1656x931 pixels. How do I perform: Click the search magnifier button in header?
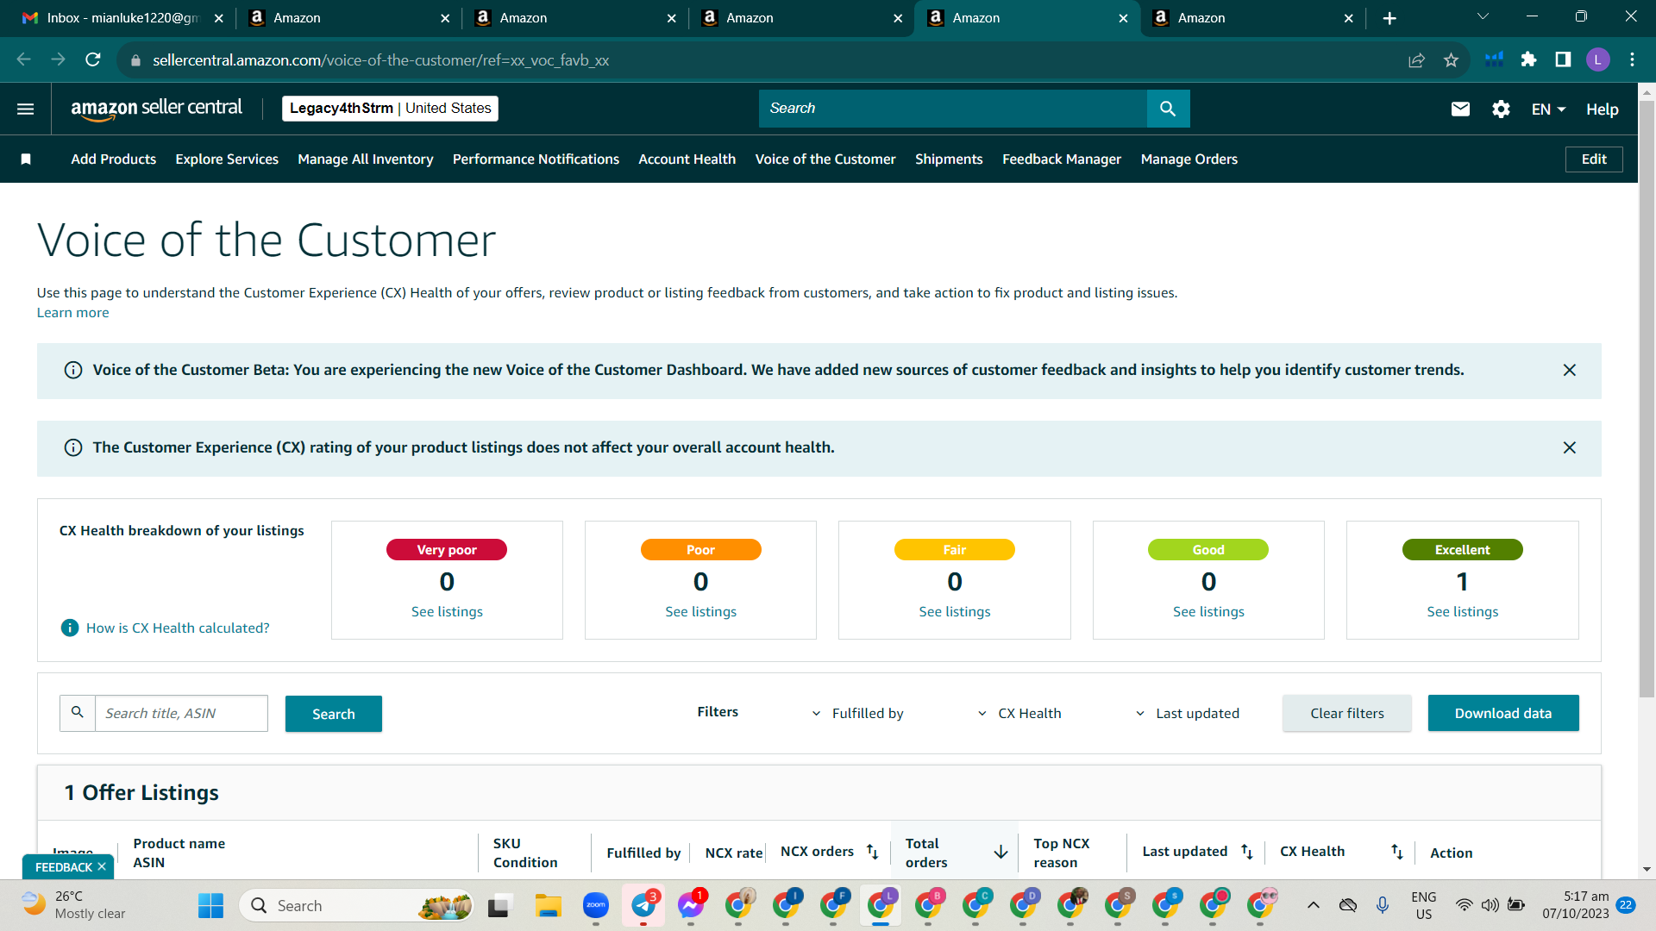[1168, 109]
